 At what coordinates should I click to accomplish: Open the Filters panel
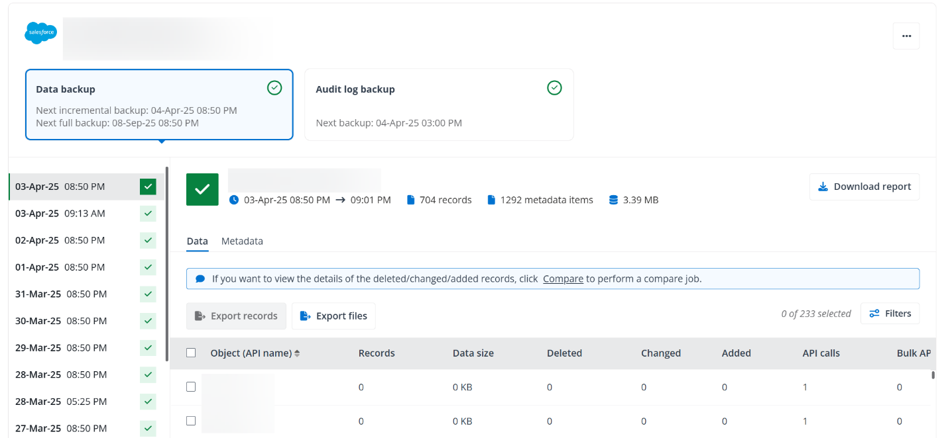click(890, 314)
